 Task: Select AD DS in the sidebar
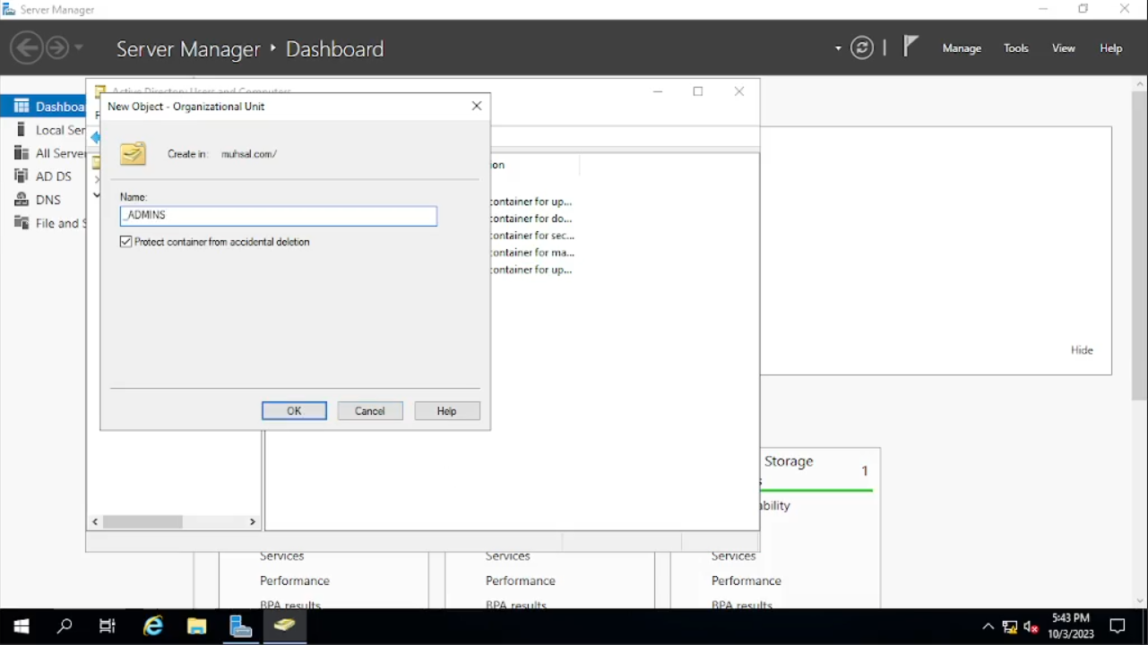pyautogui.click(x=53, y=176)
